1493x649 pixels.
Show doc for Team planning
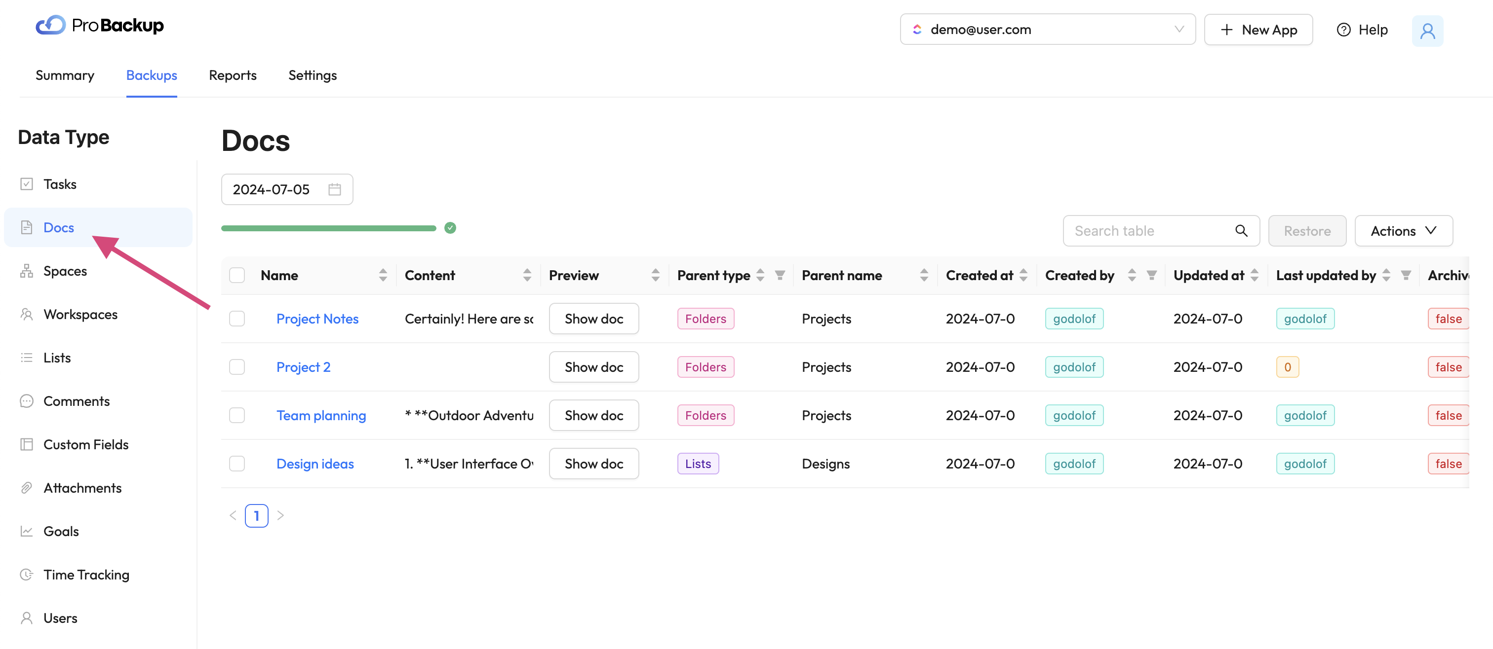click(594, 416)
